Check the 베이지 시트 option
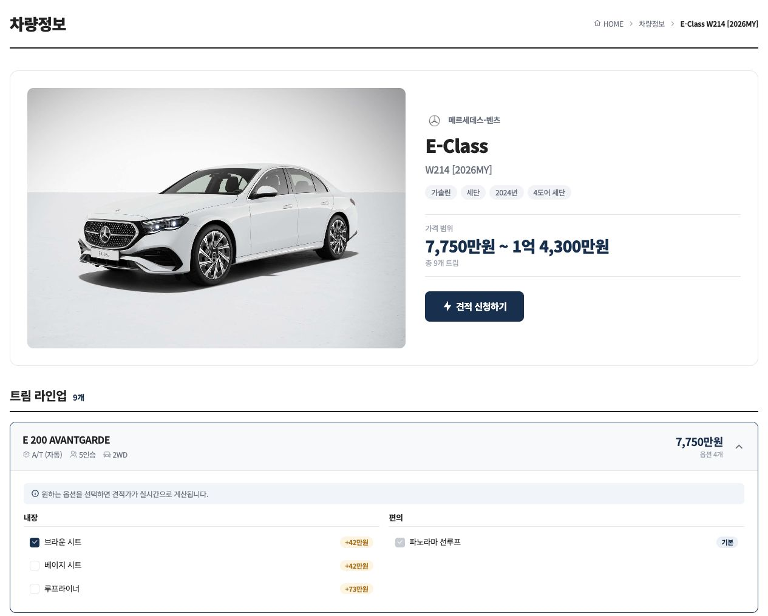Screen dimensions: 768x616 [x=35, y=566]
